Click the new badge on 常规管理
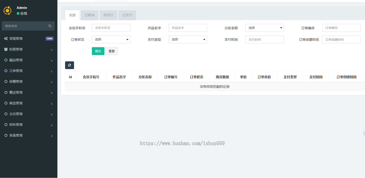The height and width of the screenshot is (178, 365). pyautogui.click(x=50, y=39)
